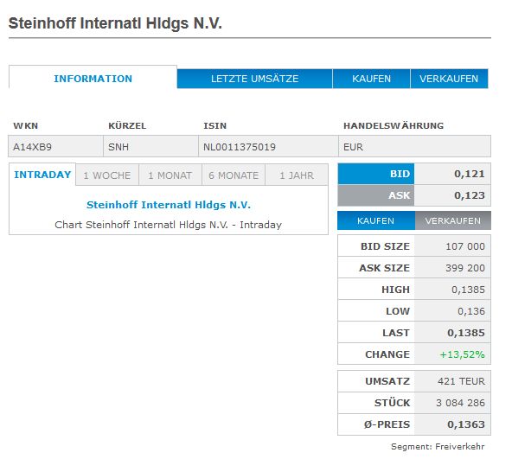Click the WKN value A14XB9
Screen dimensions: 512x459
(32, 147)
